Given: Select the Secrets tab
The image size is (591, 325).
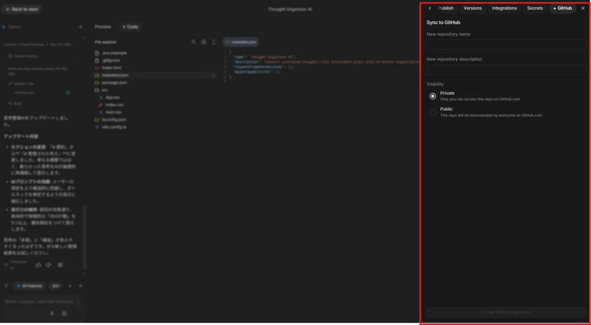Looking at the screenshot, I should pos(535,8).
